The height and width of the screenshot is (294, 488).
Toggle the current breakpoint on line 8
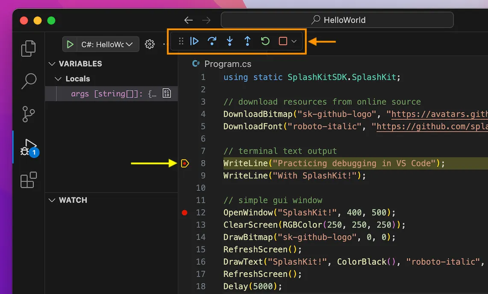point(185,163)
